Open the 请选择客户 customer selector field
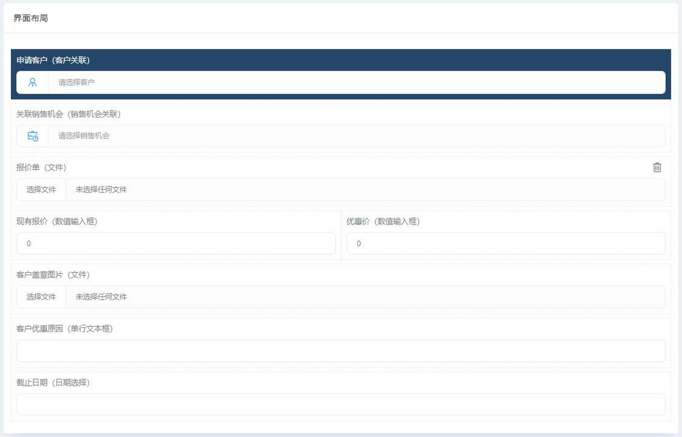 click(357, 82)
